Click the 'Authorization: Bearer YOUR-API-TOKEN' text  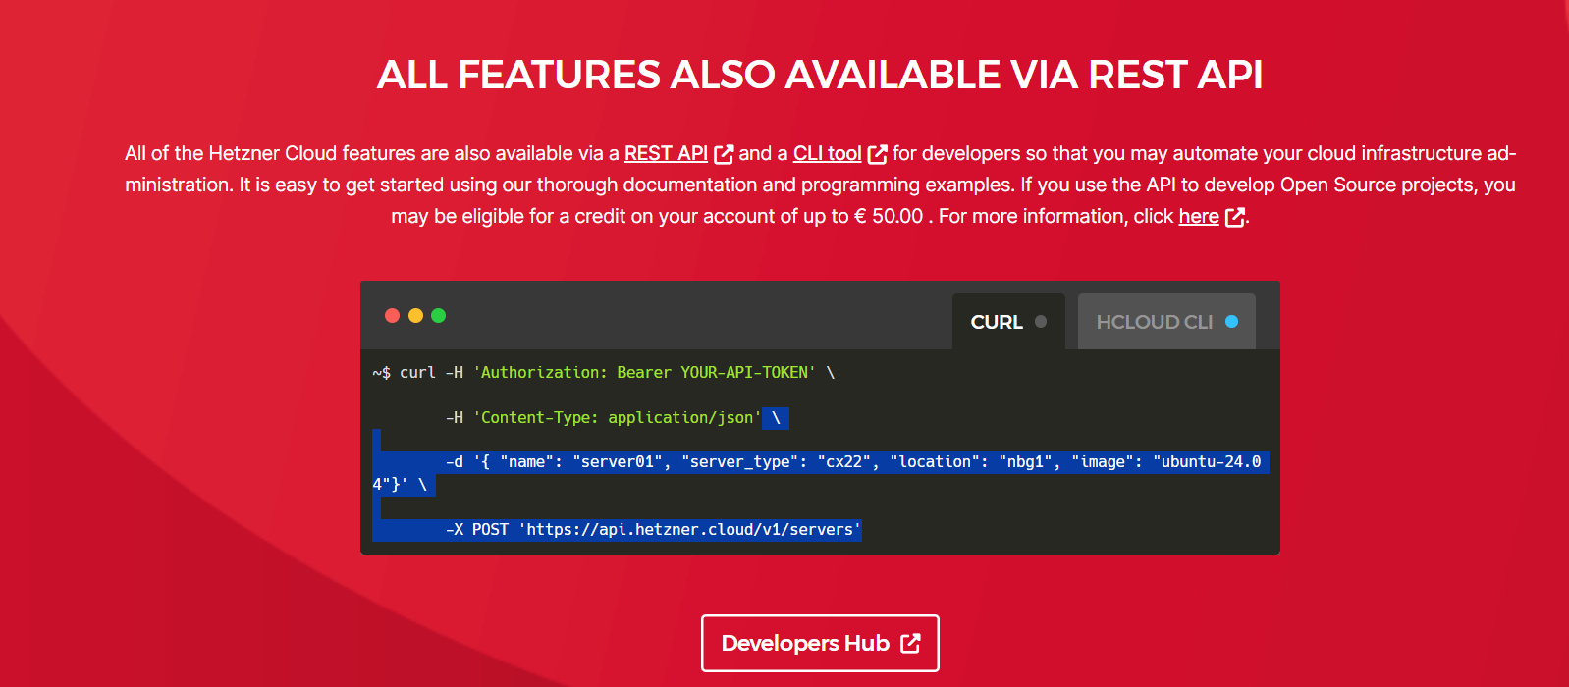pos(644,373)
